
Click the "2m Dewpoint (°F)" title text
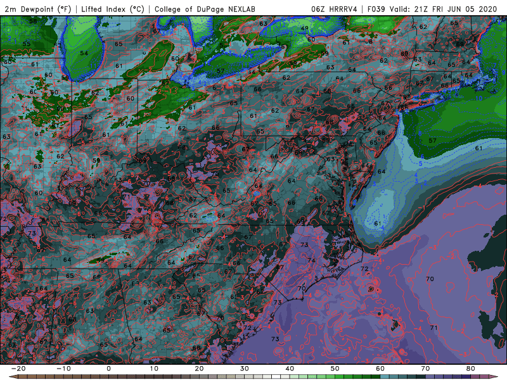[38, 9]
